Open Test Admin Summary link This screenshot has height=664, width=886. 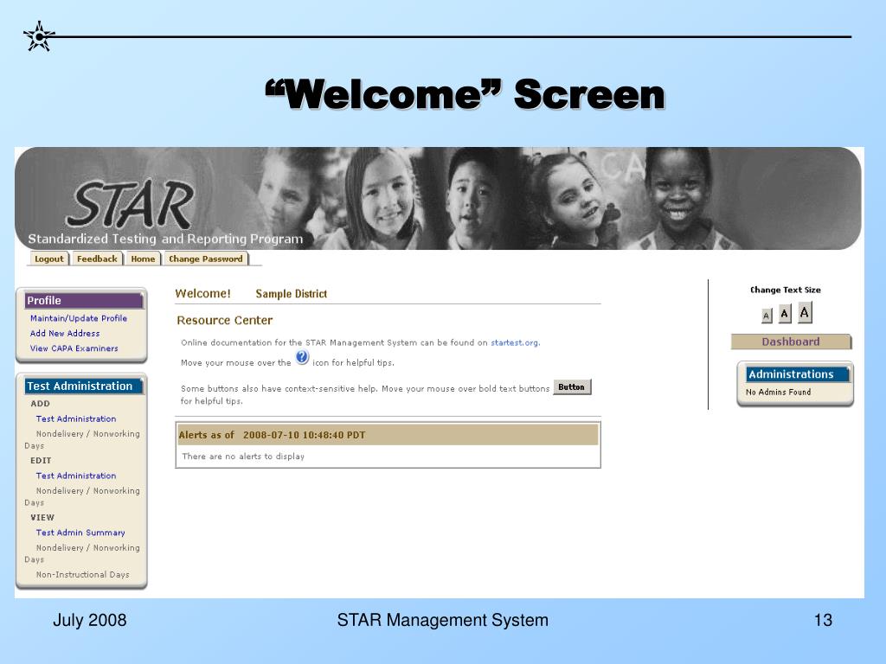click(x=80, y=533)
